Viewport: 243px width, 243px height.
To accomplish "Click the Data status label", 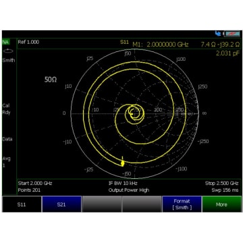I will [x=7, y=139].
